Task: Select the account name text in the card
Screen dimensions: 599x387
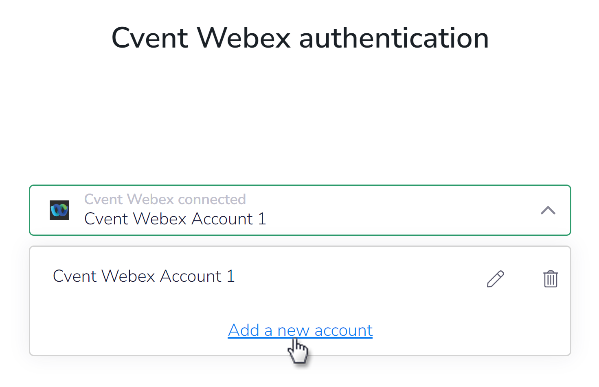Action: click(175, 219)
